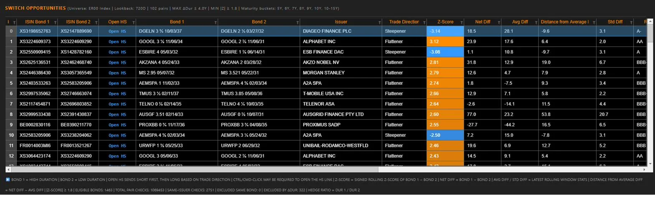Select Net Diff value -27.7
Viewport: 655px width, 198px height.
point(482,125)
